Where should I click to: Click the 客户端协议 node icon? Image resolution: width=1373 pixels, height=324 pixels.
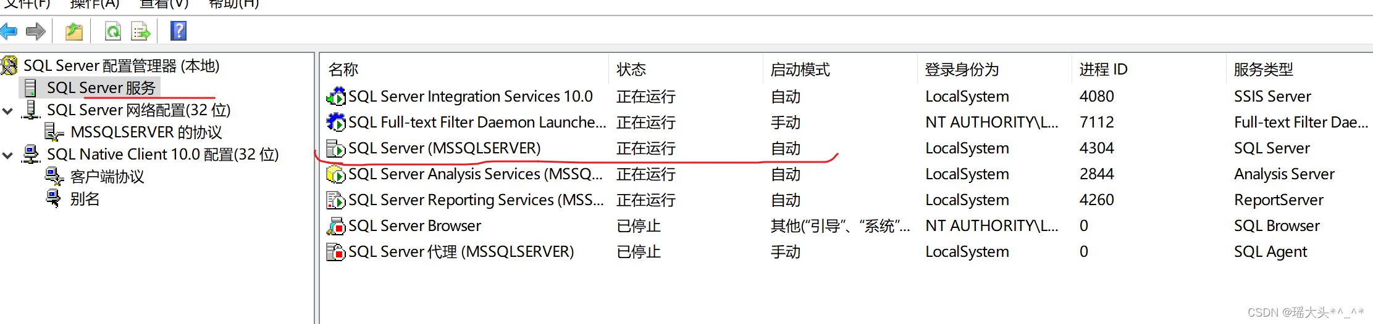click(54, 176)
